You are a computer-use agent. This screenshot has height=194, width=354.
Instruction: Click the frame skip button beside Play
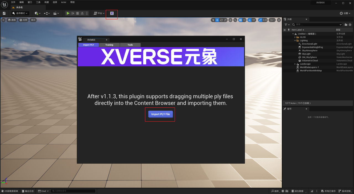73,13
